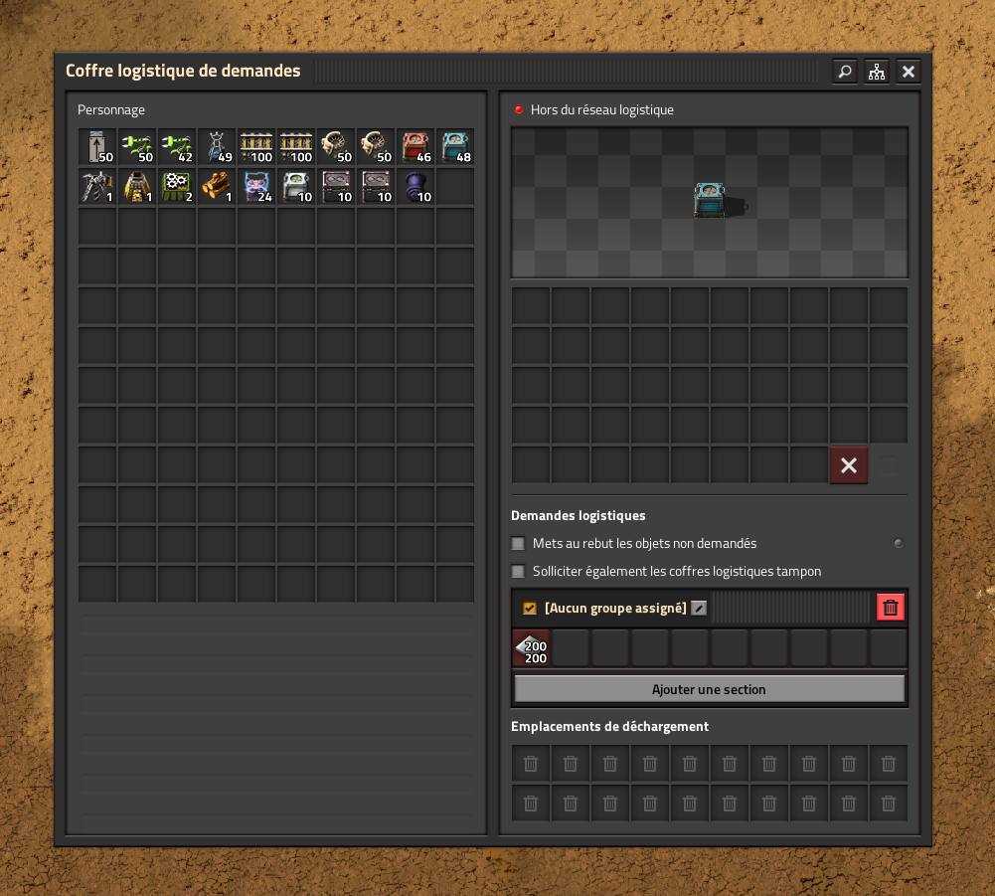Close the 'Coffre logistique de demandes' window
The image size is (995, 896).
[x=908, y=72]
